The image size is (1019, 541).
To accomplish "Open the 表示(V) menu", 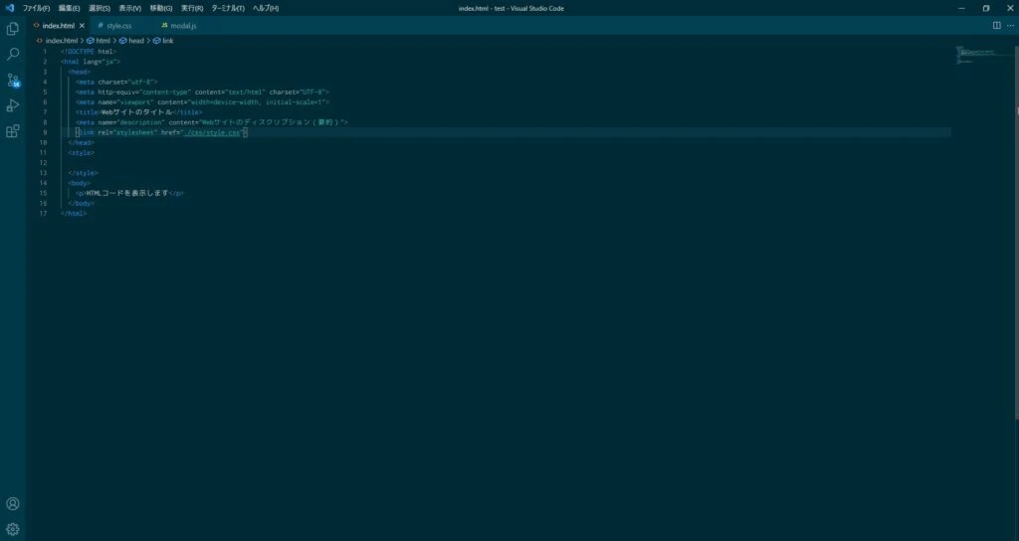I will tap(130, 8).
